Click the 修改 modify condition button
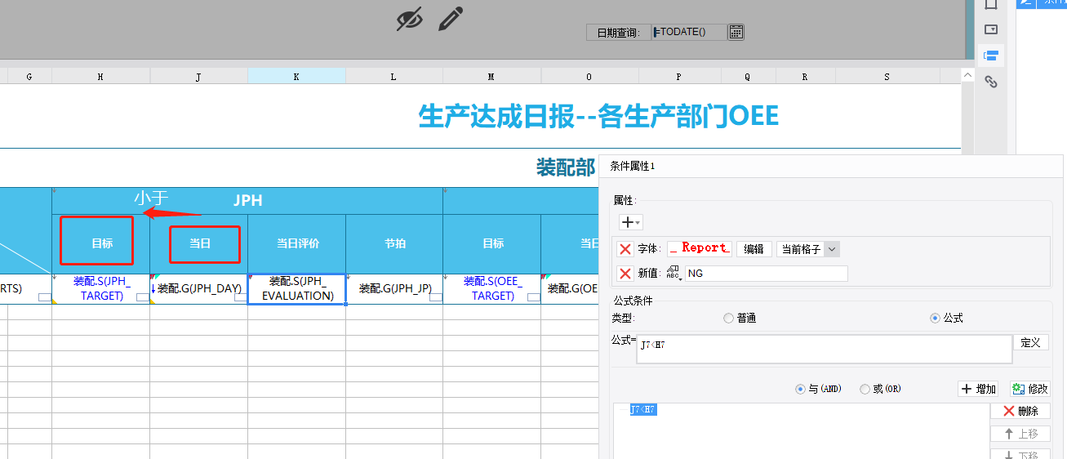 [1029, 389]
